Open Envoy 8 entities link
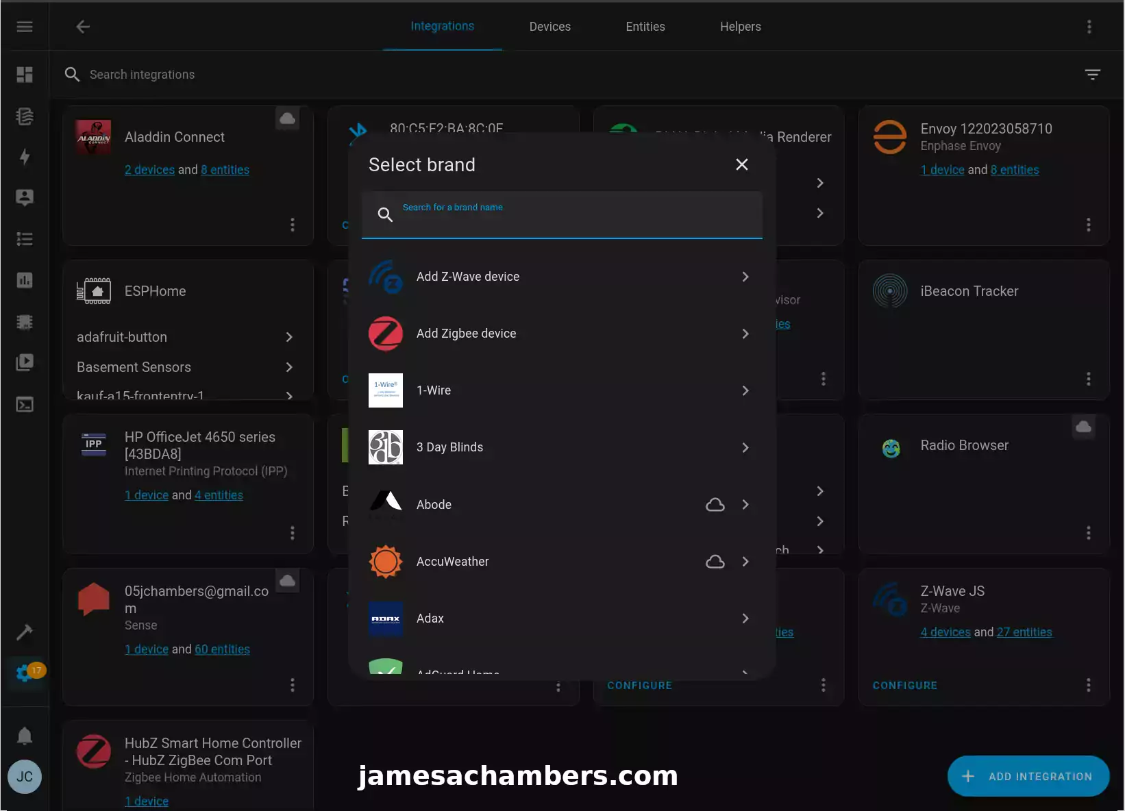This screenshot has height=811, width=1125. (x=1015, y=170)
